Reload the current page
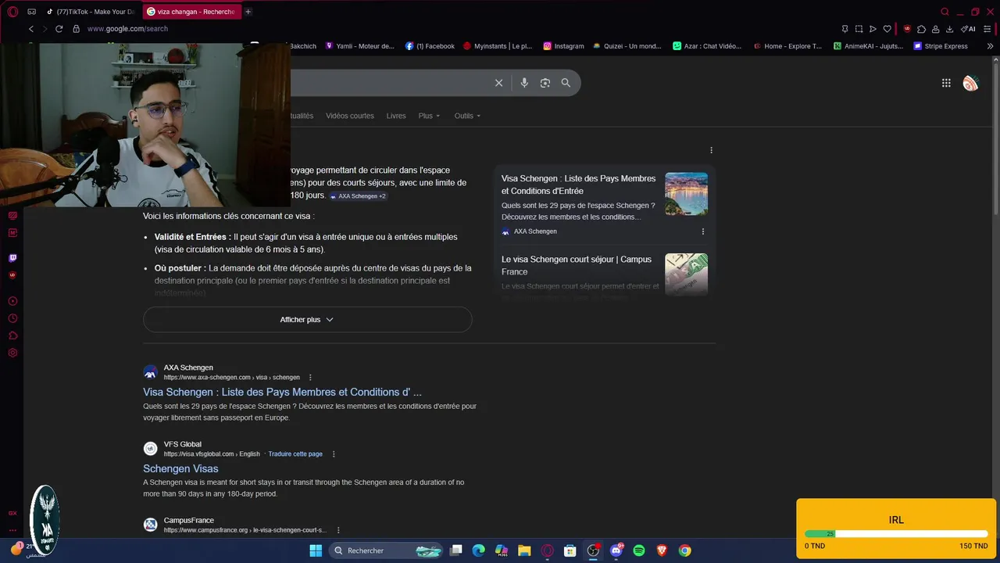1000x563 pixels. [59, 29]
